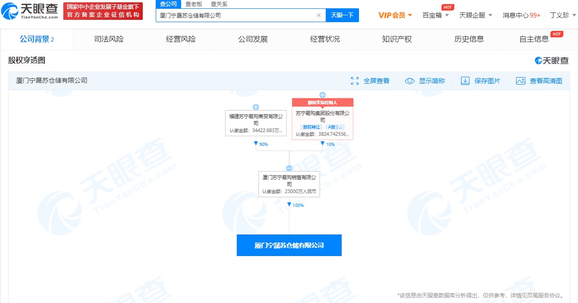Switch to the 司法风险 tab
This screenshot has width=578, height=303.
[109, 39]
